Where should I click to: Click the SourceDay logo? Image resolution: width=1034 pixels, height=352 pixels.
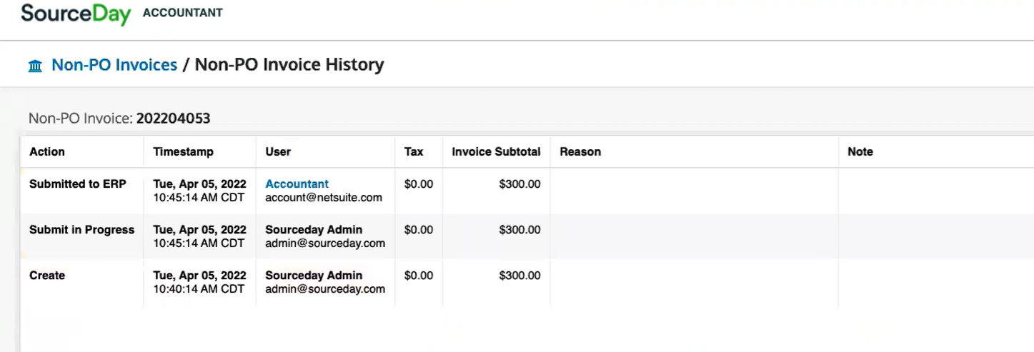click(x=76, y=14)
